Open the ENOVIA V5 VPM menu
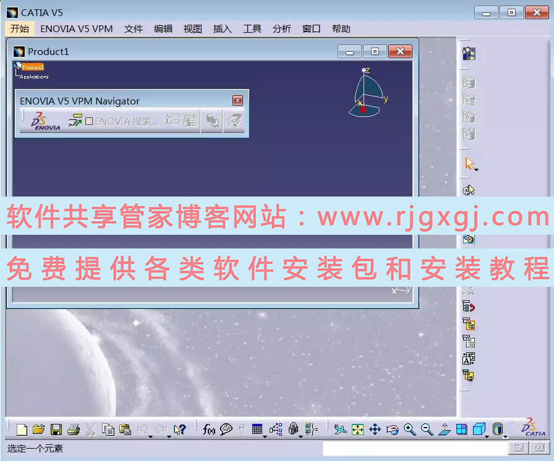 (x=76, y=28)
